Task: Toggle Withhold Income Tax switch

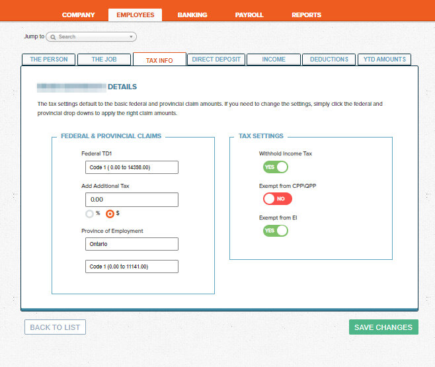Action: pos(276,167)
